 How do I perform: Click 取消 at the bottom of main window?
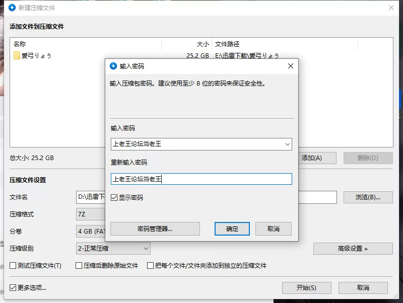pyautogui.click(x=363, y=288)
